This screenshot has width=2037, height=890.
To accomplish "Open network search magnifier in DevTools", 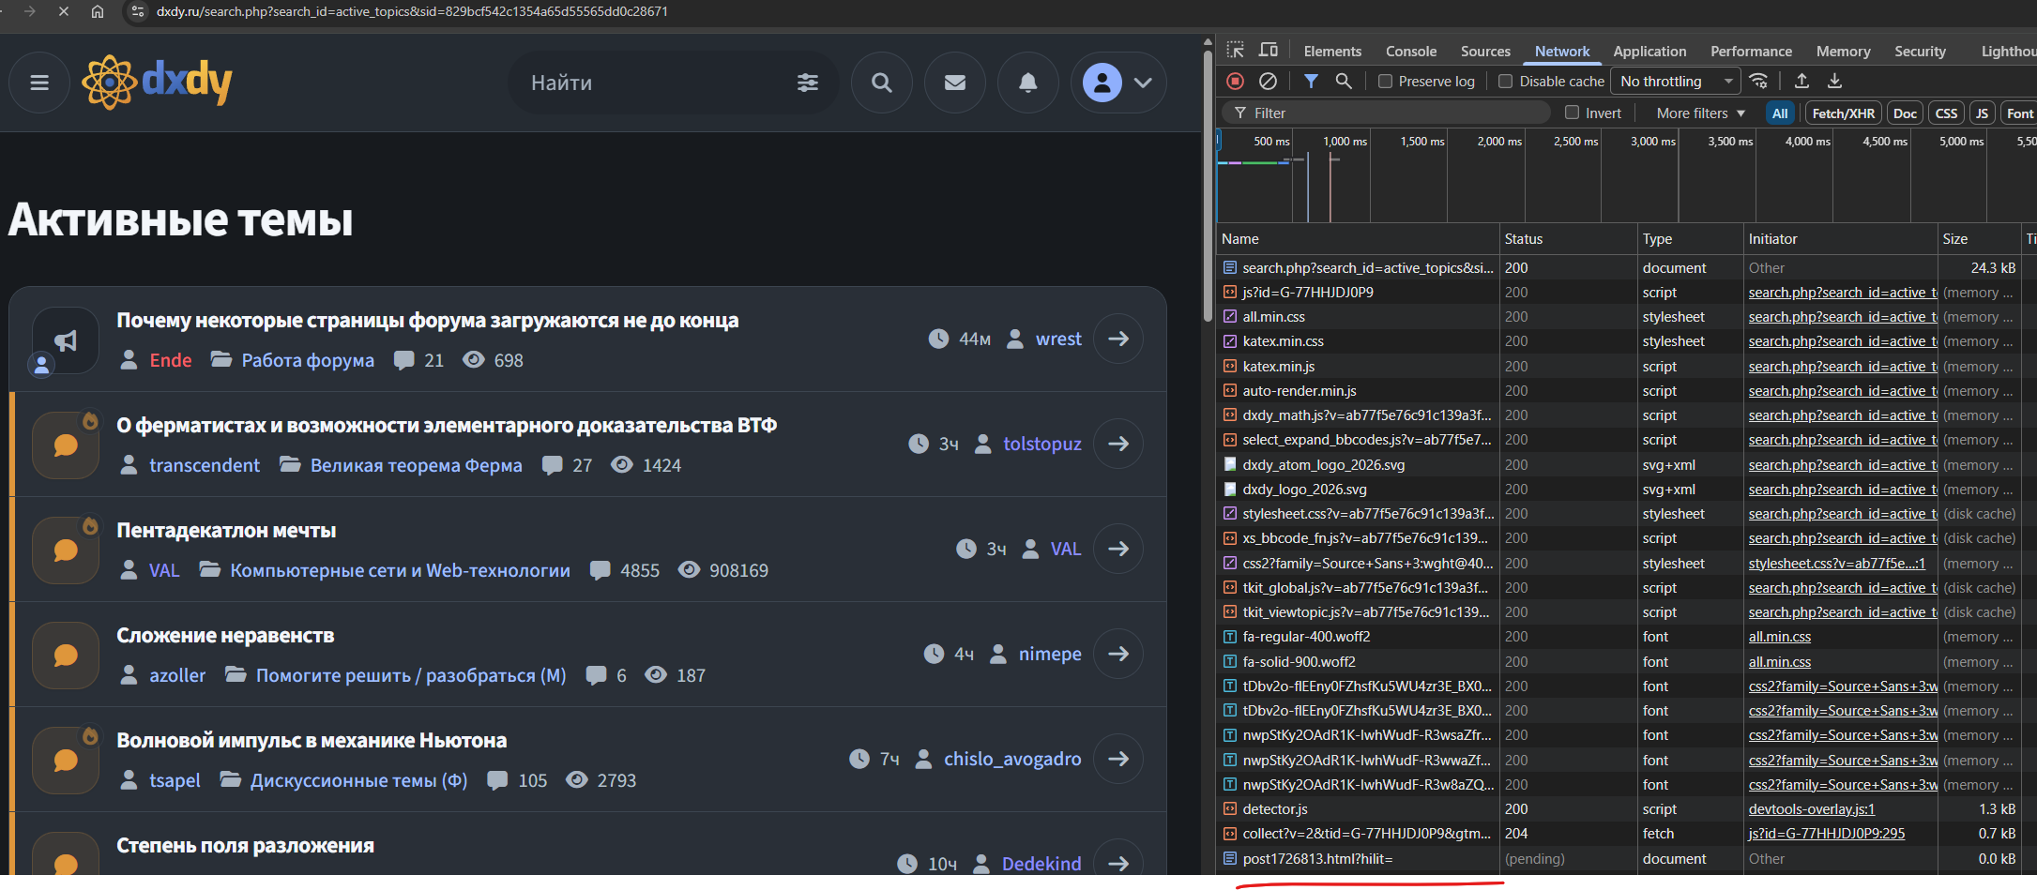I will [1344, 82].
